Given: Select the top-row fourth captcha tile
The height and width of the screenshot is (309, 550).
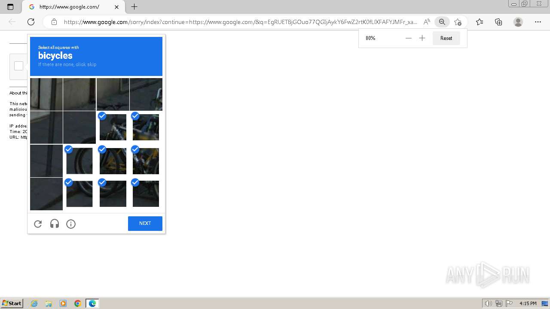Looking at the screenshot, I should [x=146, y=94].
